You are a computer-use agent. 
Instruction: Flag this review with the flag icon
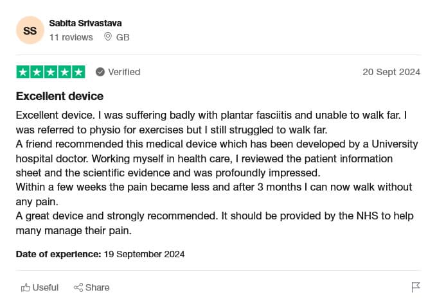[416, 287]
